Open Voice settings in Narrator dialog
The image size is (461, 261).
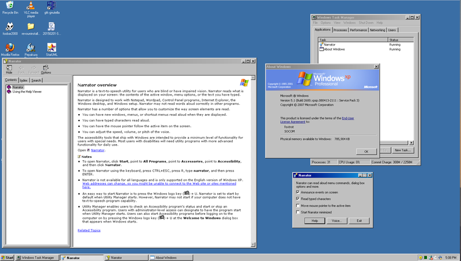pos(337,221)
